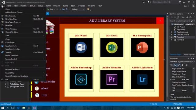Close the document tab with the X
196x110 pixels.
pyautogui.click(x=48, y=14)
